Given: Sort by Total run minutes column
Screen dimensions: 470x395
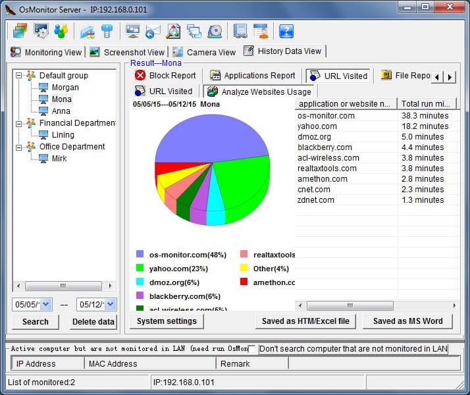Looking at the screenshot, I should coord(427,104).
